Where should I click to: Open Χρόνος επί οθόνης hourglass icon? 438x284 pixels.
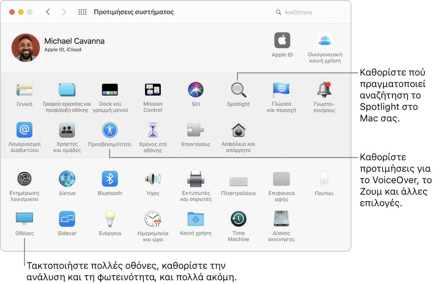[x=153, y=130]
